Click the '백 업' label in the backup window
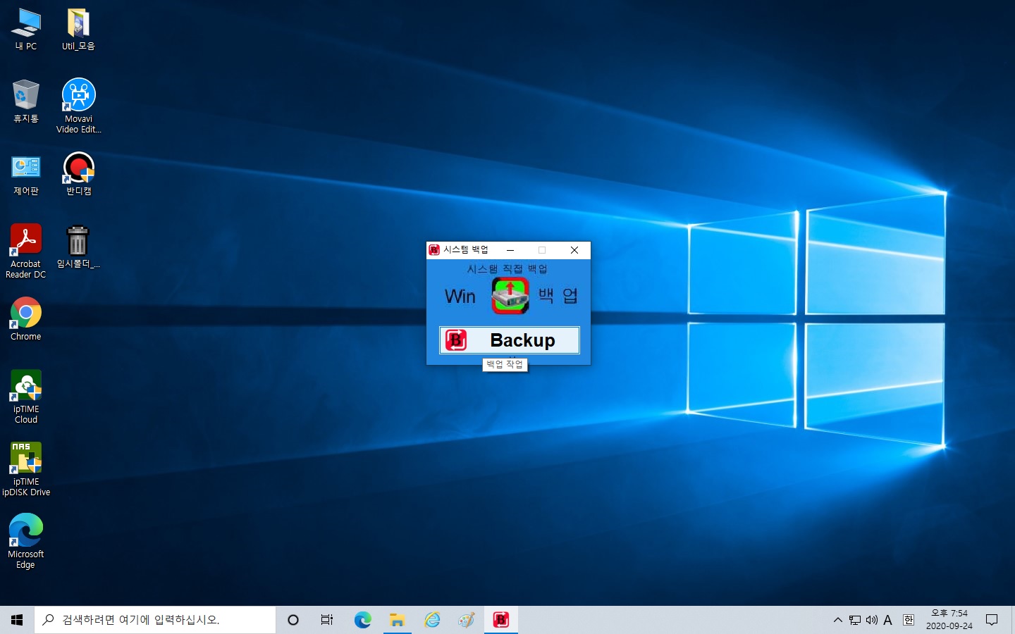 (558, 296)
